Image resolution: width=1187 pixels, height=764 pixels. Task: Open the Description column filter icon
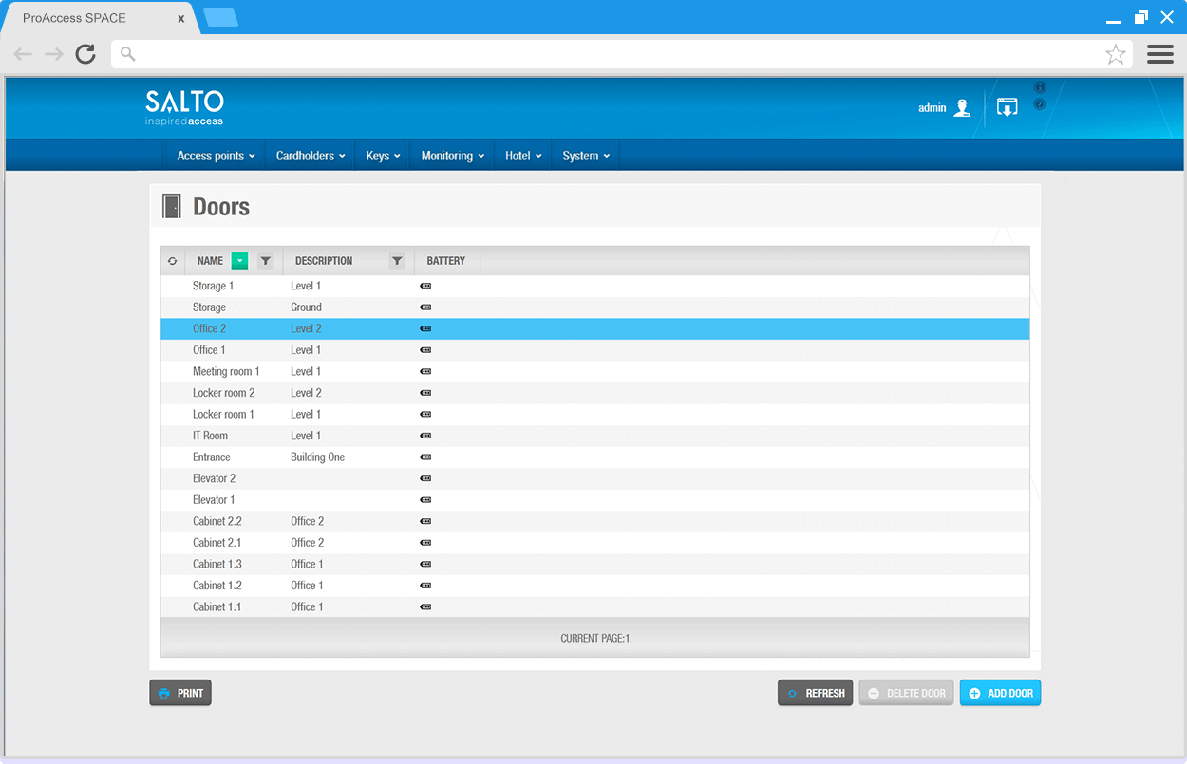coord(397,261)
